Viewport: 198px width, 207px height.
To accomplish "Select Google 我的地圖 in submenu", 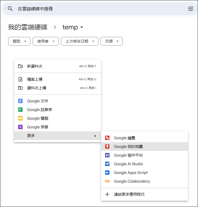I will coord(144,147).
